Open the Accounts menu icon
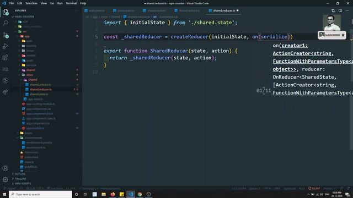The height and width of the screenshot is (198, 353). pos(6,168)
